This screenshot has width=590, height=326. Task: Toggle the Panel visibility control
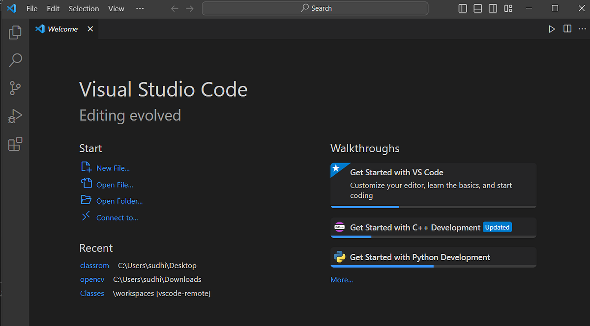click(x=477, y=8)
